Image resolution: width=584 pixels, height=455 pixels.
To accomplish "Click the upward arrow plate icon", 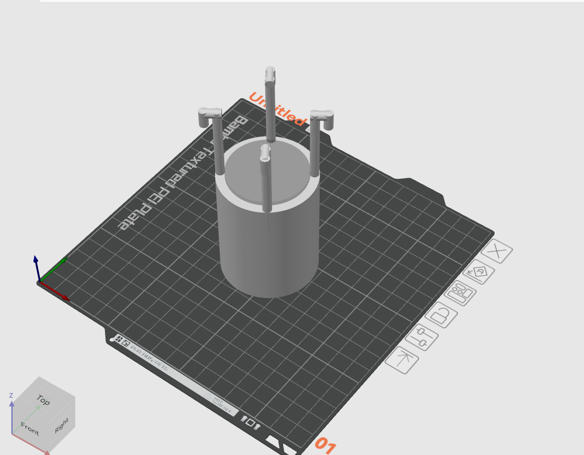I will click(x=402, y=360).
